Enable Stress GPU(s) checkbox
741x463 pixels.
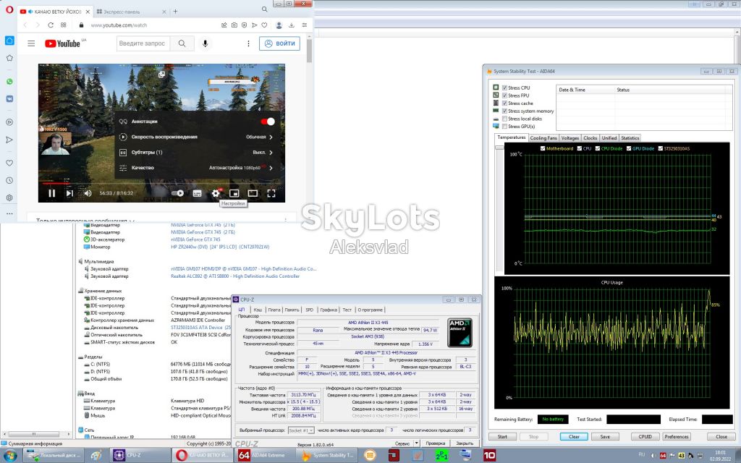coord(504,126)
